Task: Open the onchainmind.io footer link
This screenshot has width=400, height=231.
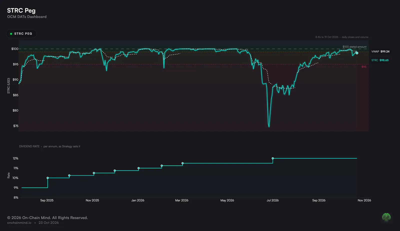Action: 19,223
